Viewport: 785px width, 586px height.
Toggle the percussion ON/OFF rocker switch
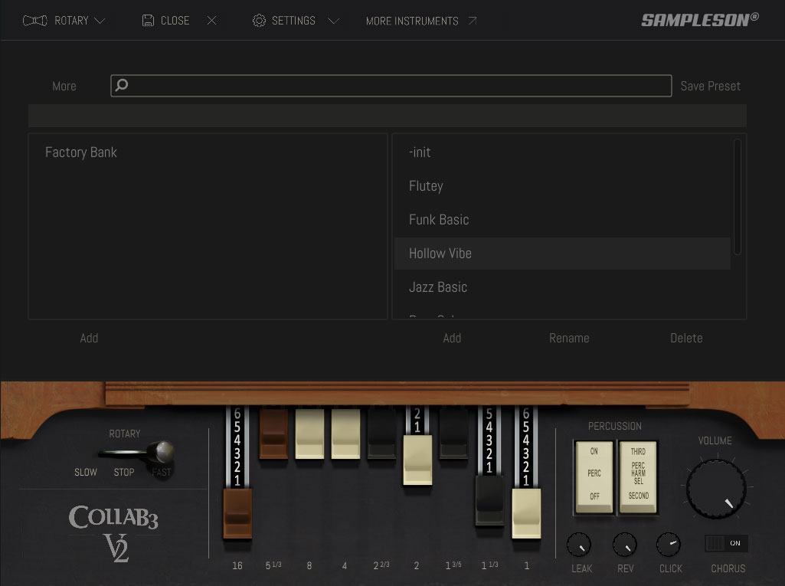pos(594,477)
